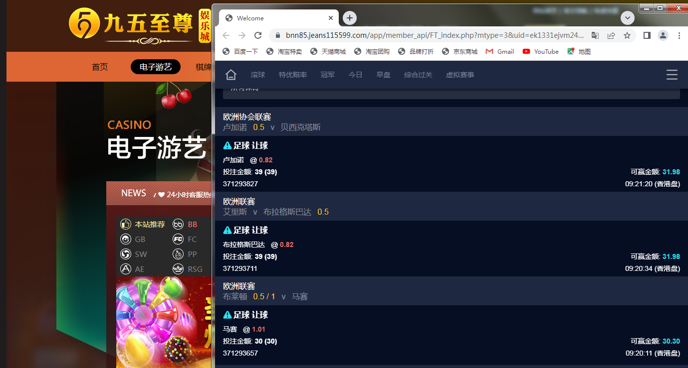Select the FC provider in the casino window
This screenshot has width=688, height=368.
coord(185,240)
